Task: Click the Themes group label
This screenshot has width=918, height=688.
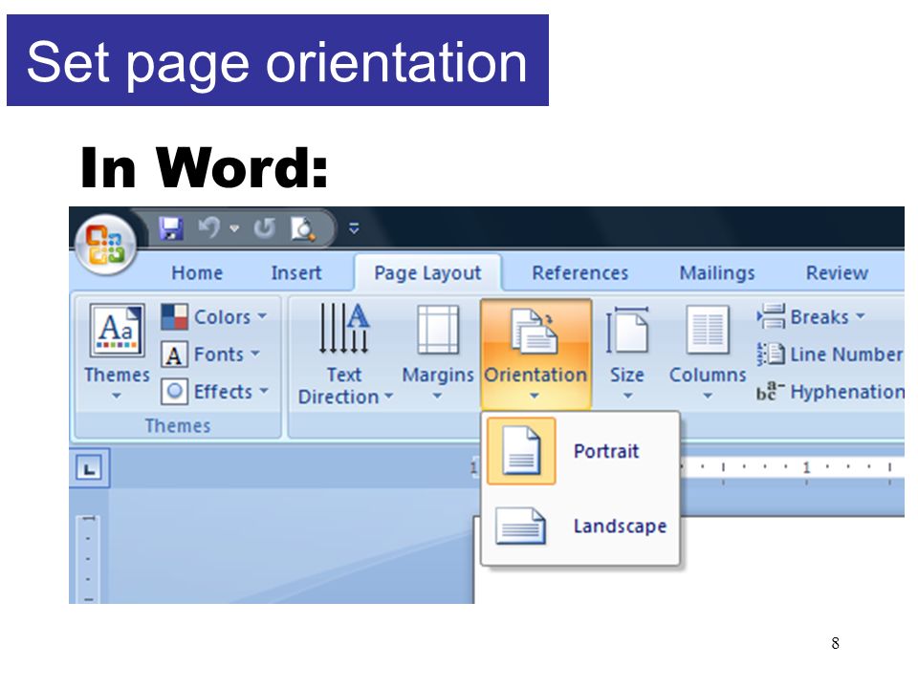Action: pos(178,426)
